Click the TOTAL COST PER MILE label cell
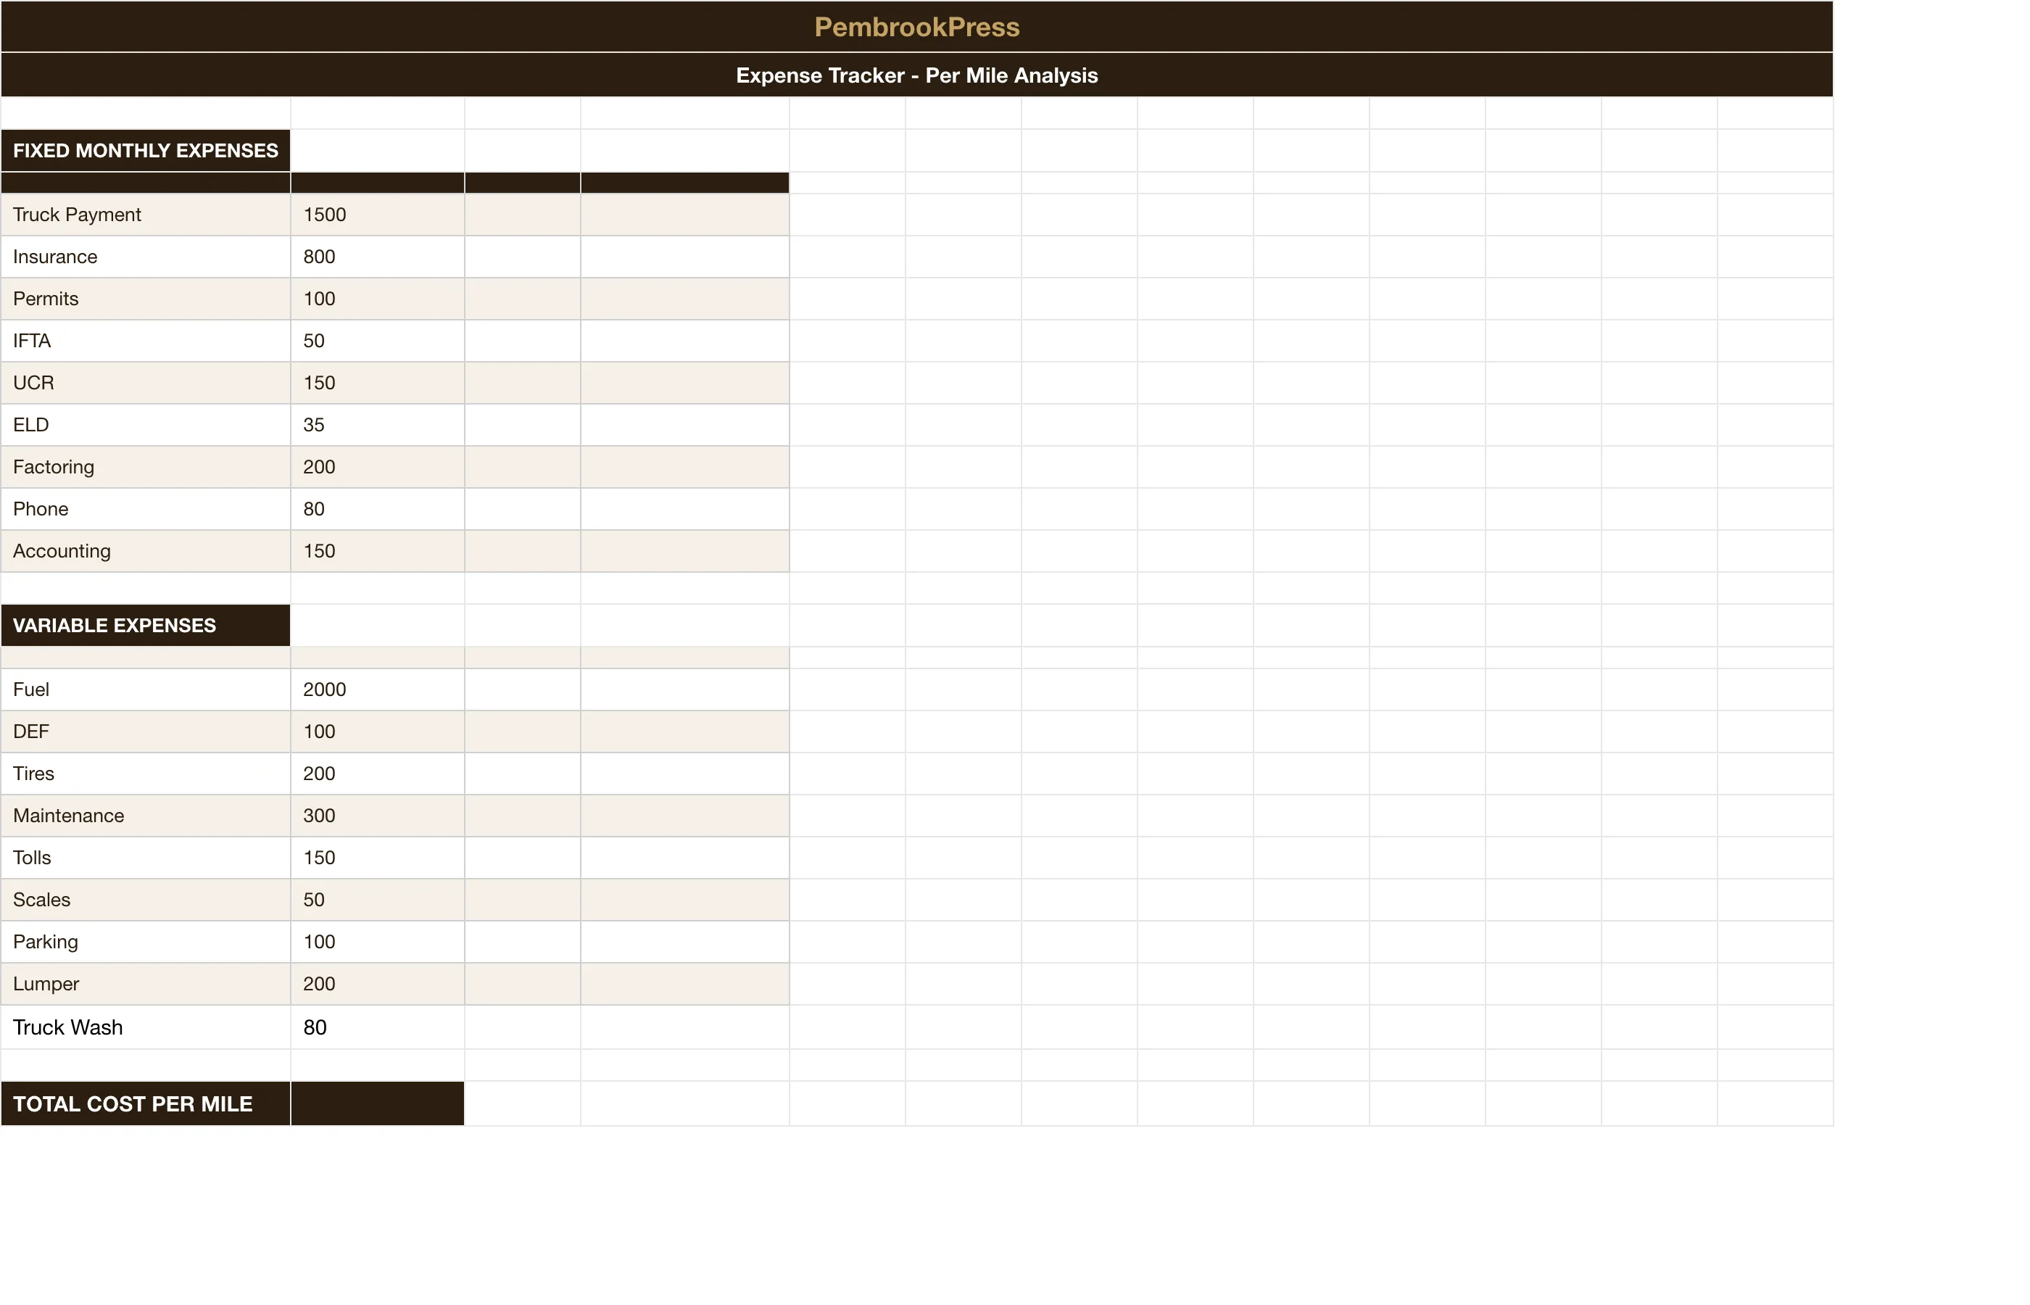The image size is (2030, 1305). [x=146, y=1104]
